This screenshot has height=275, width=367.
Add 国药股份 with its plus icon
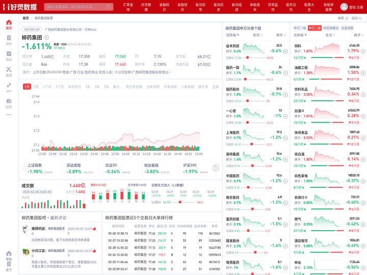285,95
